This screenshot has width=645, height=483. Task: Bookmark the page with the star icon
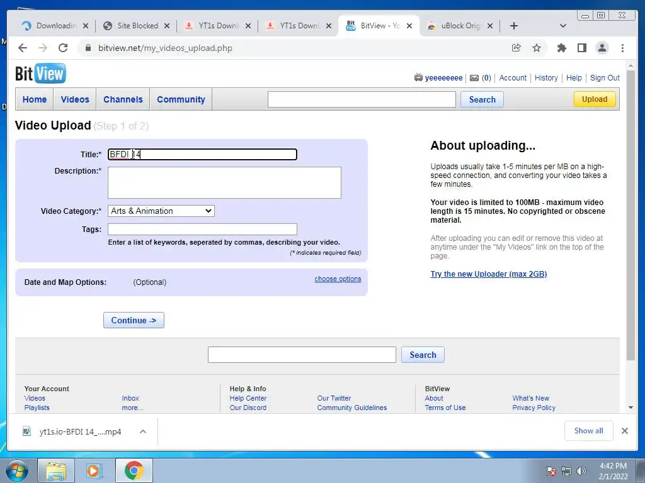537,48
